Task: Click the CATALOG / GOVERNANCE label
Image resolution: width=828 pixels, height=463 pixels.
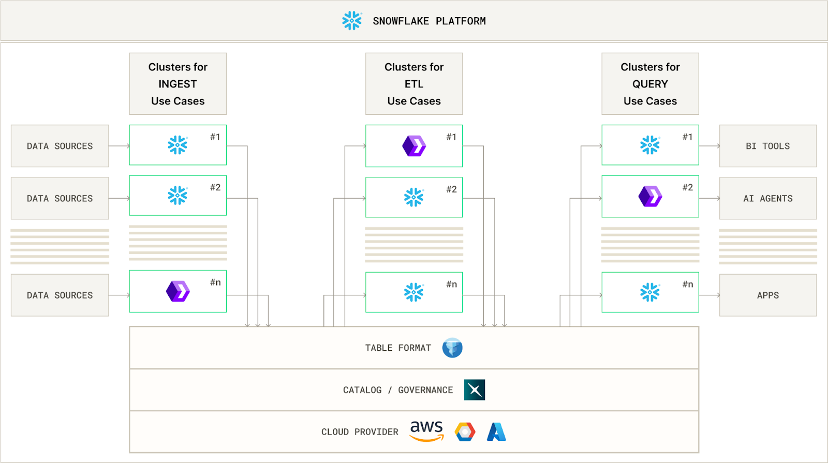Action: 398,390
